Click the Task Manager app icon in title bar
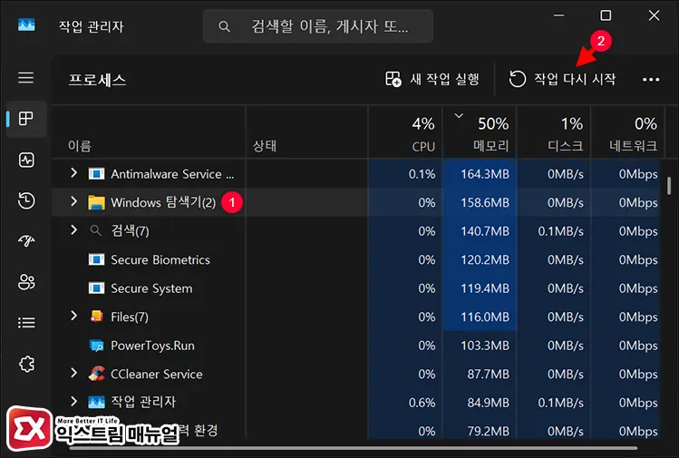 tap(26, 24)
